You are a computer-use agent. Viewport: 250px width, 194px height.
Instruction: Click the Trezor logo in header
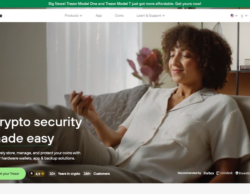tap(1, 16)
